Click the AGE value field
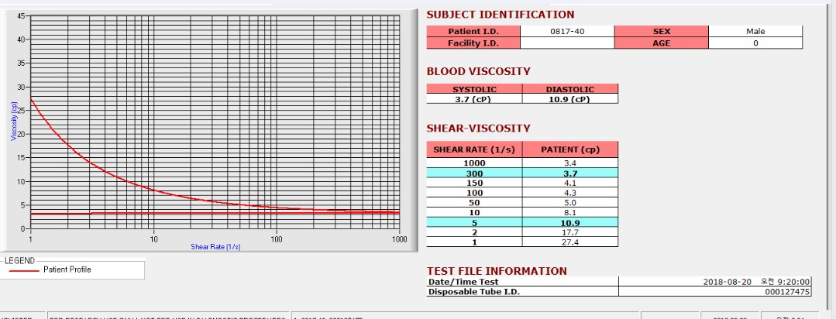836x319 pixels. (755, 43)
